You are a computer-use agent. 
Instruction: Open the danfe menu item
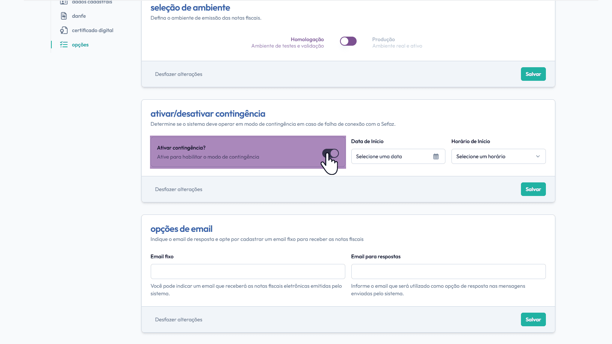click(79, 16)
